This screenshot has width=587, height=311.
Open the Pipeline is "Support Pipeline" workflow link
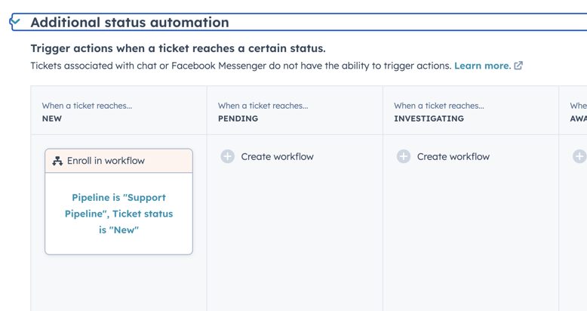pos(118,214)
